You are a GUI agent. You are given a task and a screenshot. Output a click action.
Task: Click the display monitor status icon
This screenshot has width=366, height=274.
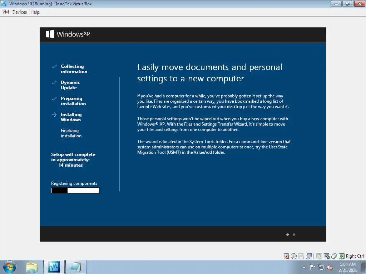point(319,256)
